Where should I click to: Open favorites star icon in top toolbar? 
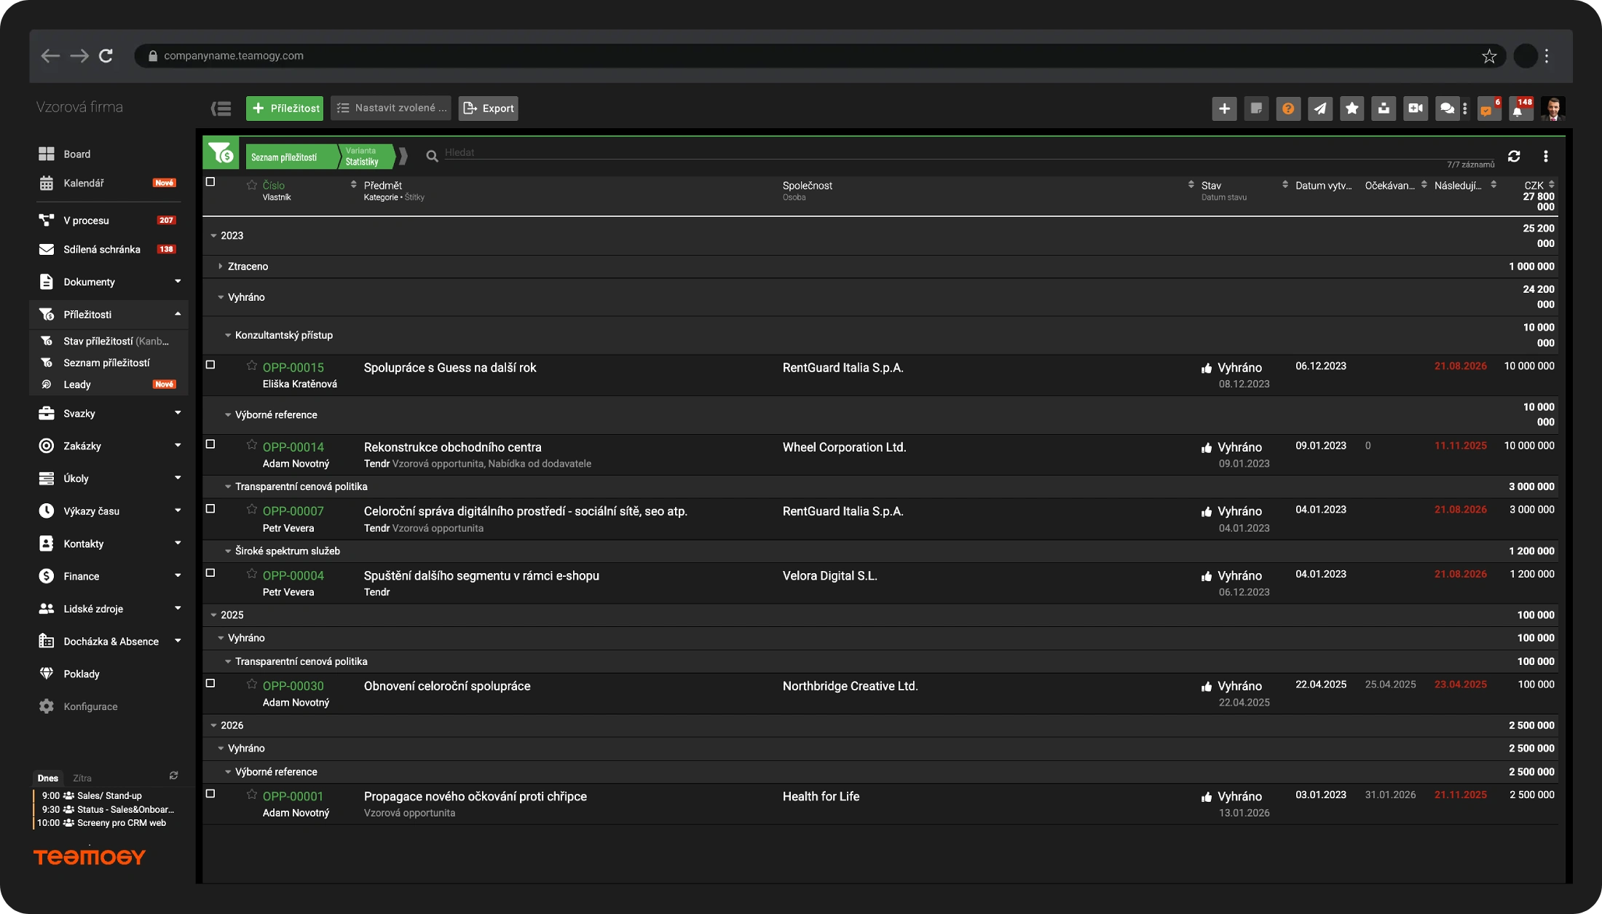(x=1352, y=109)
